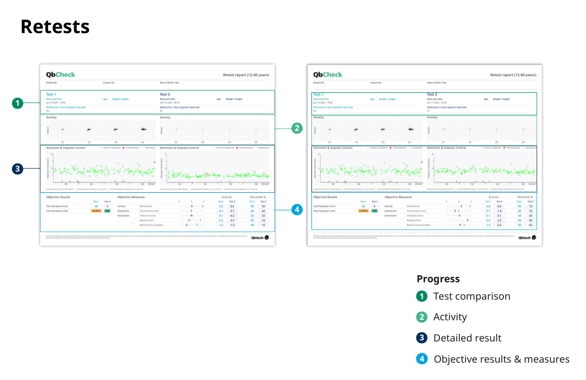Select the Qbtech logo in the right report footer
Screen dimensions: 586x380
(x=526, y=237)
